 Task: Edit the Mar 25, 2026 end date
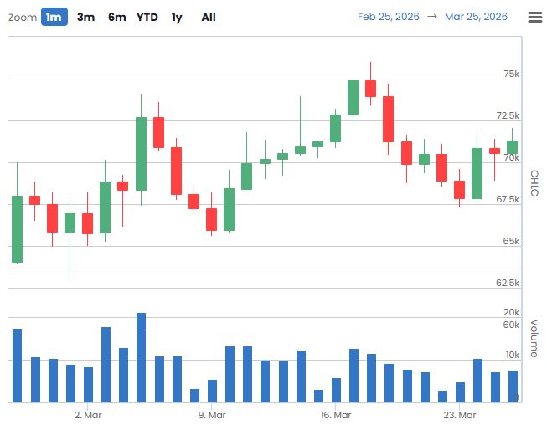click(476, 17)
